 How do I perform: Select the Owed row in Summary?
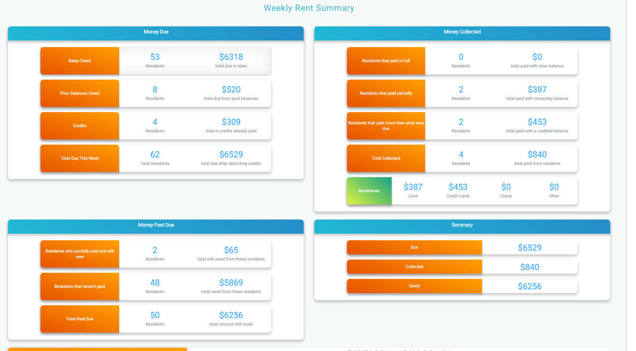pyautogui.click(x=414, y=286)
